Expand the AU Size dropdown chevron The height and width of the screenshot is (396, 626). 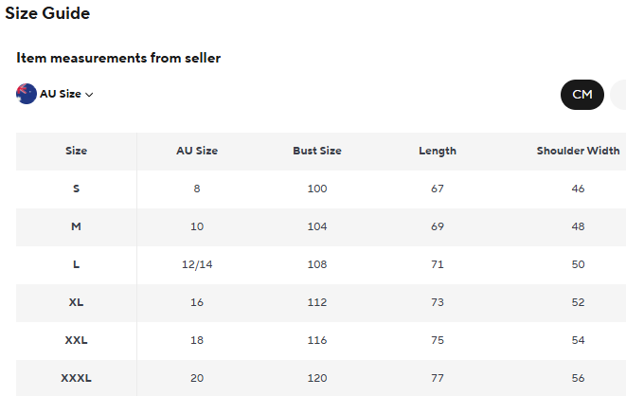coord(89,95)
